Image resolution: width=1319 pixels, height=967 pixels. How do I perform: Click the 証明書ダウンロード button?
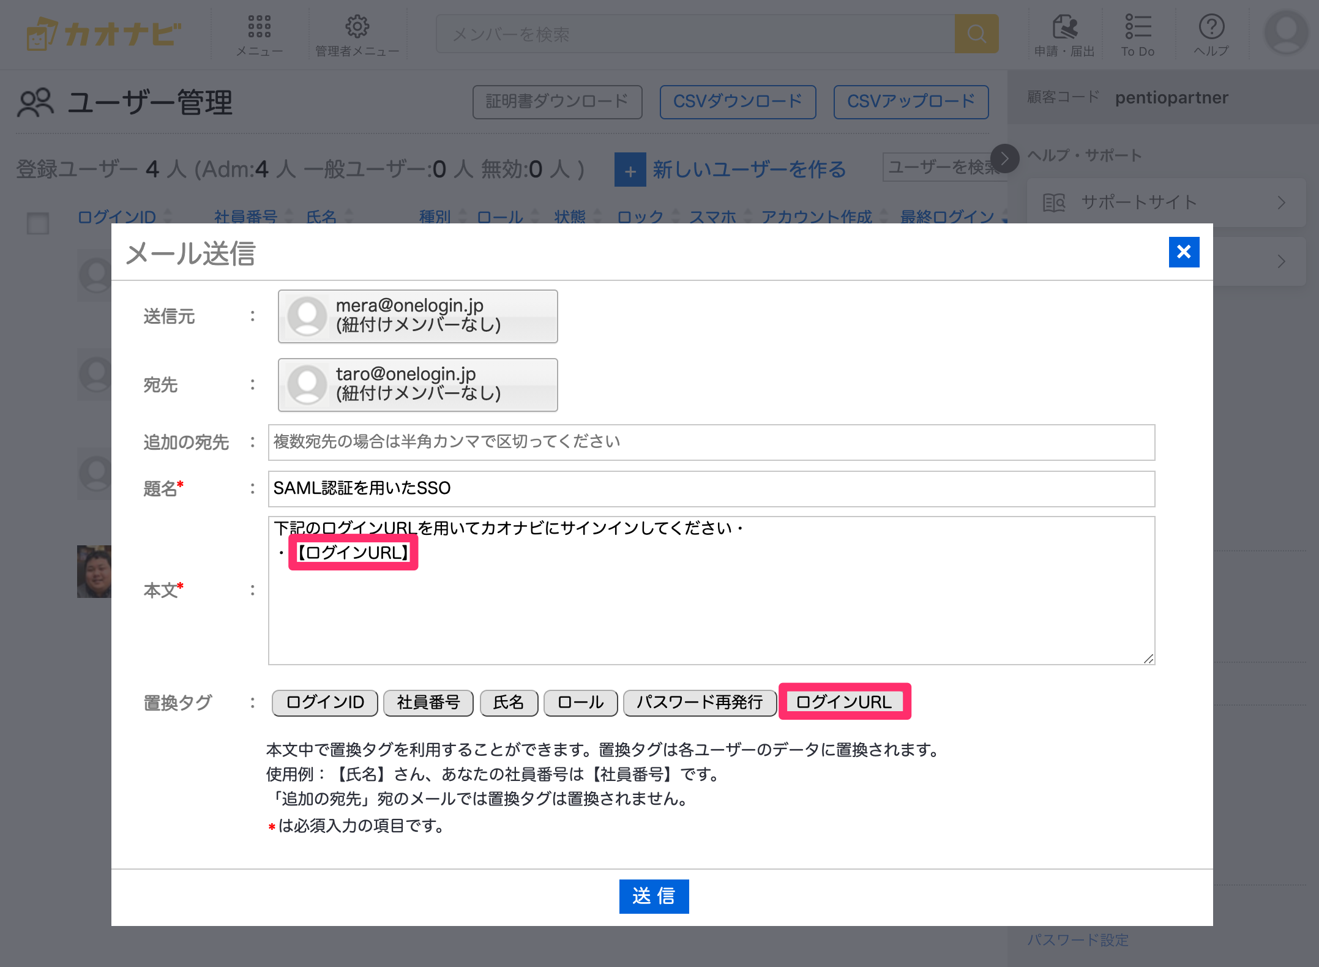click(558, 102)
